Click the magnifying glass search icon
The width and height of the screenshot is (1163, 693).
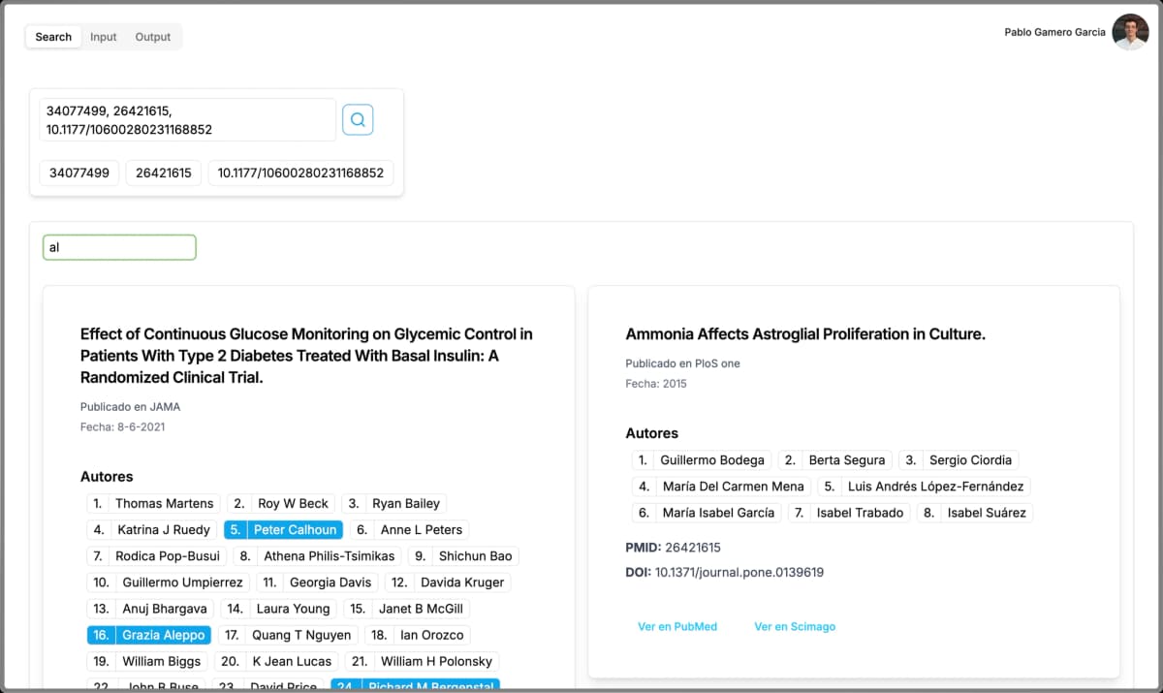click(x=358, y=119)
